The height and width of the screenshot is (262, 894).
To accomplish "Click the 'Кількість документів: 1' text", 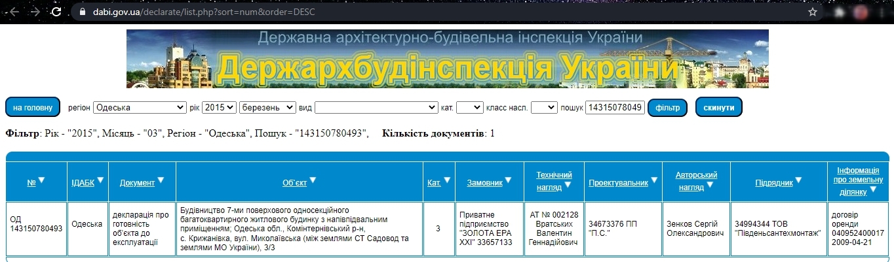I will (x=438, y=134).
